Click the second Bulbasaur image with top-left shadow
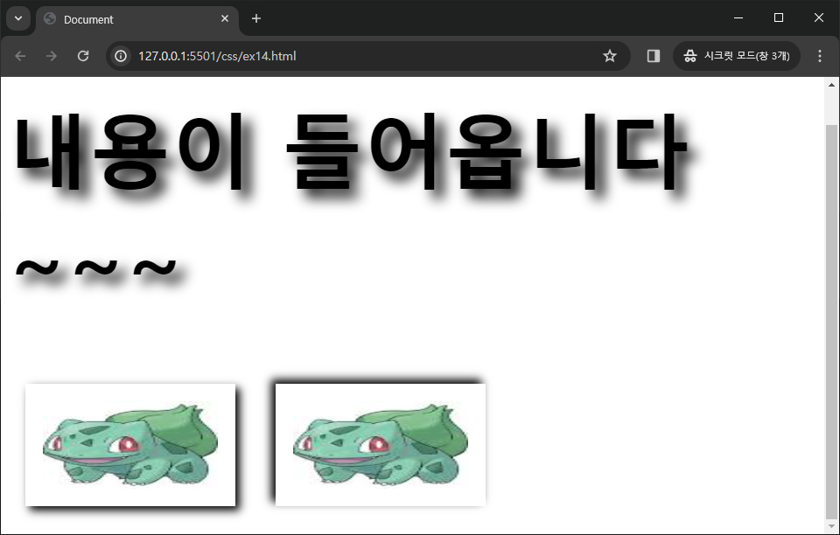840x535 pixels. [381, 445]
